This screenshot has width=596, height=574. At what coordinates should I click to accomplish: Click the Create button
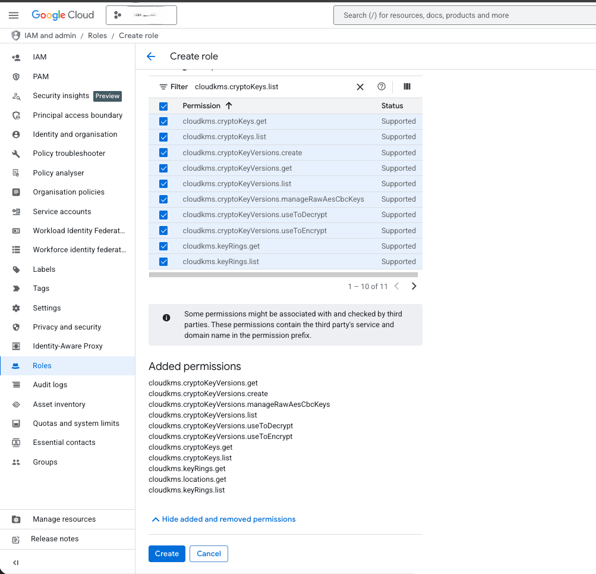(x=166, y=553)
